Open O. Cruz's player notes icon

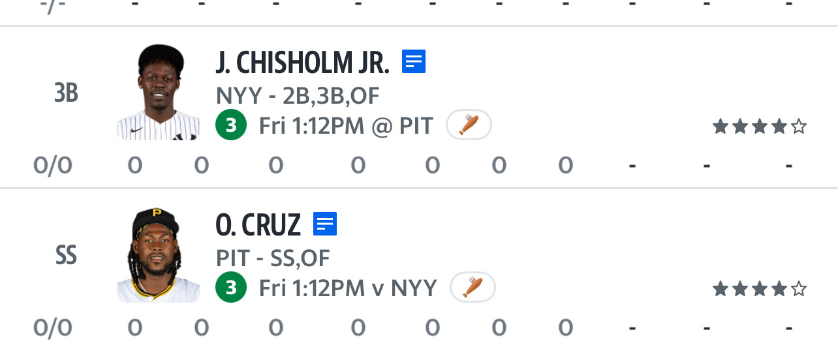click(325, 224)
